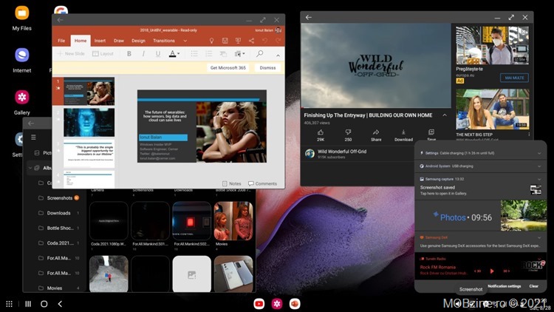Image resolution: width=554 pixels, height=312 pixels.
Task: Click the MAI MULTE ad button
Action: coord(514,78)
